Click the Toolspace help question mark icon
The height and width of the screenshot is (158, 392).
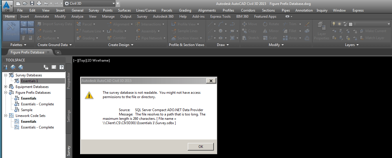click(x=62, y=67)
